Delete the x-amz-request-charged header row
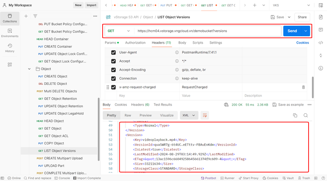 (x=303, y=87)
